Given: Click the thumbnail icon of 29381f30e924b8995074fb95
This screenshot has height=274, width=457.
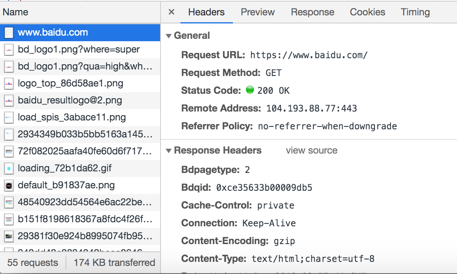Looking at the screenshot, I should (9, 236).
